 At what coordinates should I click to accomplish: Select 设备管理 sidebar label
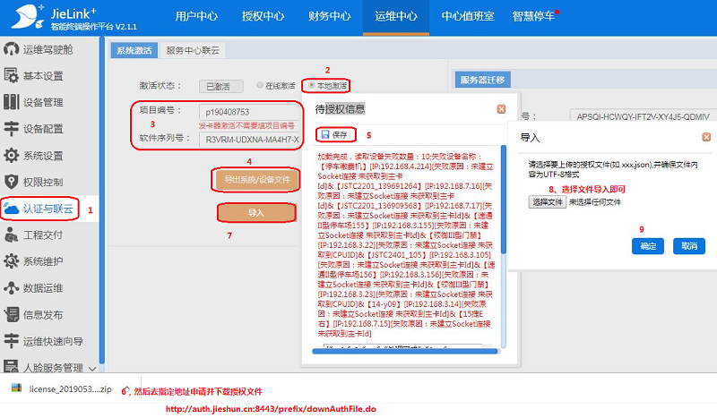pos(43,102)
